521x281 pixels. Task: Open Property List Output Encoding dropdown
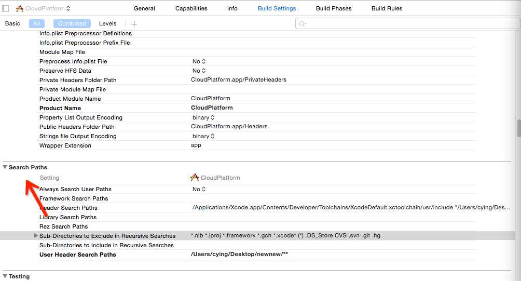pos(203,118)
